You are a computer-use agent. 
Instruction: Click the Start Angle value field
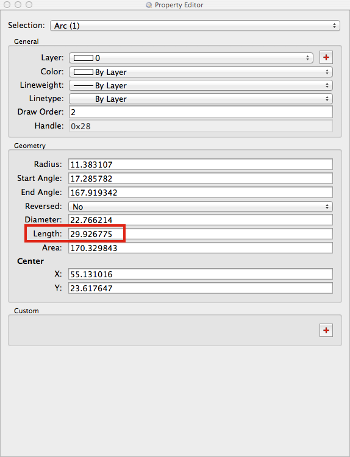(x=201, y=179)
